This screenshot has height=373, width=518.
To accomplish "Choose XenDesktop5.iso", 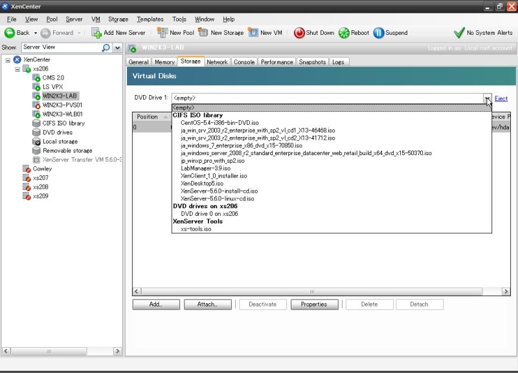I will pyautogui.click(x=202, y=184).
